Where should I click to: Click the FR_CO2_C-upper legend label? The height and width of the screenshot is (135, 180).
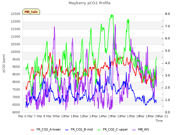tap(115, 129)
